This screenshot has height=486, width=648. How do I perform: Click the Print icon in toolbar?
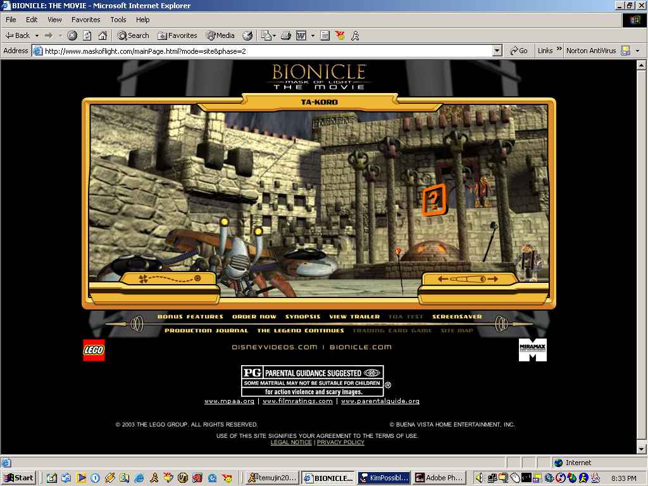coord(285,35)
